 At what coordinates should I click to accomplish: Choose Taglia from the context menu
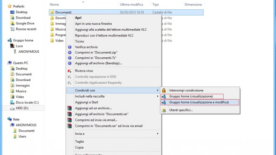click(x=79, y=141)
